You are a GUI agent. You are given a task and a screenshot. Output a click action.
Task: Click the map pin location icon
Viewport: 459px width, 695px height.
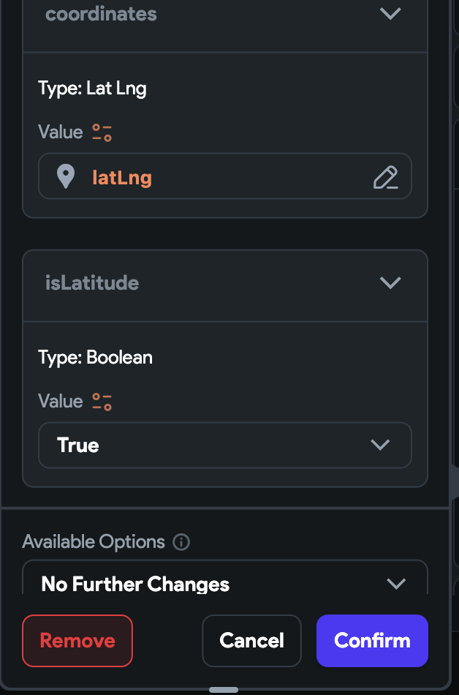click(x=66, y=176)
